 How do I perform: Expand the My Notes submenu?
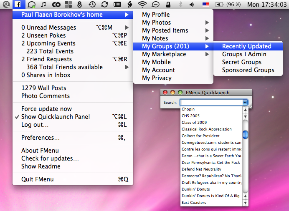coord(173,38)
